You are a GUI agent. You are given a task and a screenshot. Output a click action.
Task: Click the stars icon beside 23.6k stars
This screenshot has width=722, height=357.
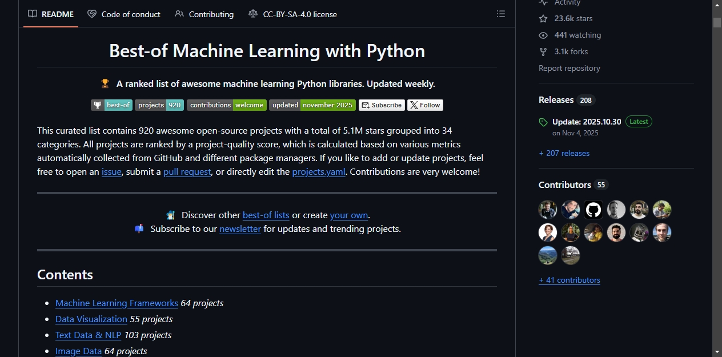click(543, 19)
